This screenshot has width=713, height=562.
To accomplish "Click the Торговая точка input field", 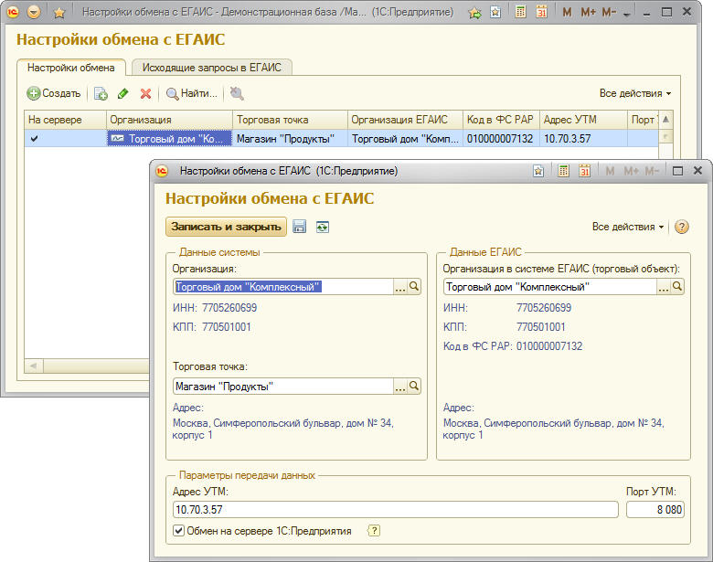I will [x=283, y=386].
